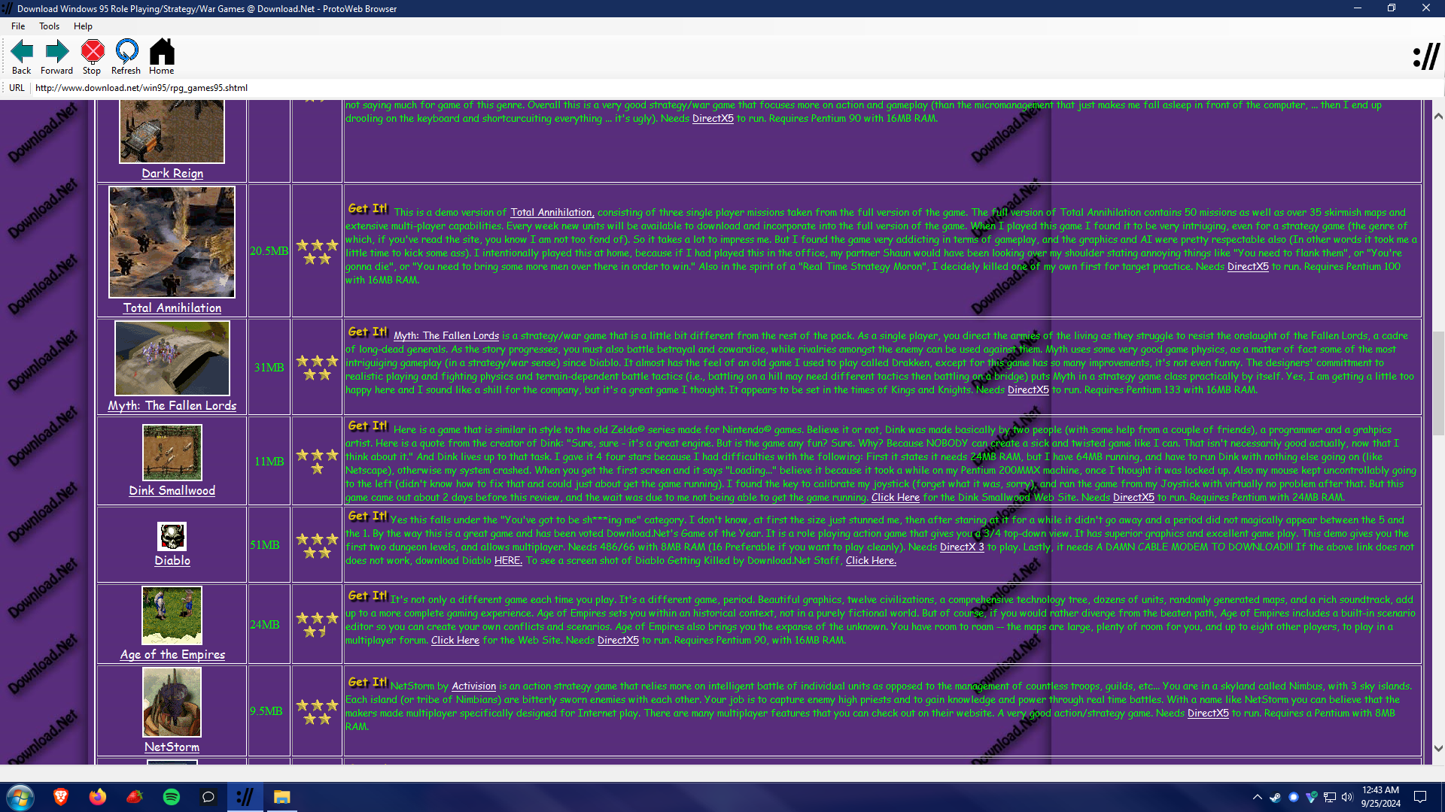The width and height of the screenshot is (1445, 812).
Task: Click Get It! for Diablo
Action: 367,517
